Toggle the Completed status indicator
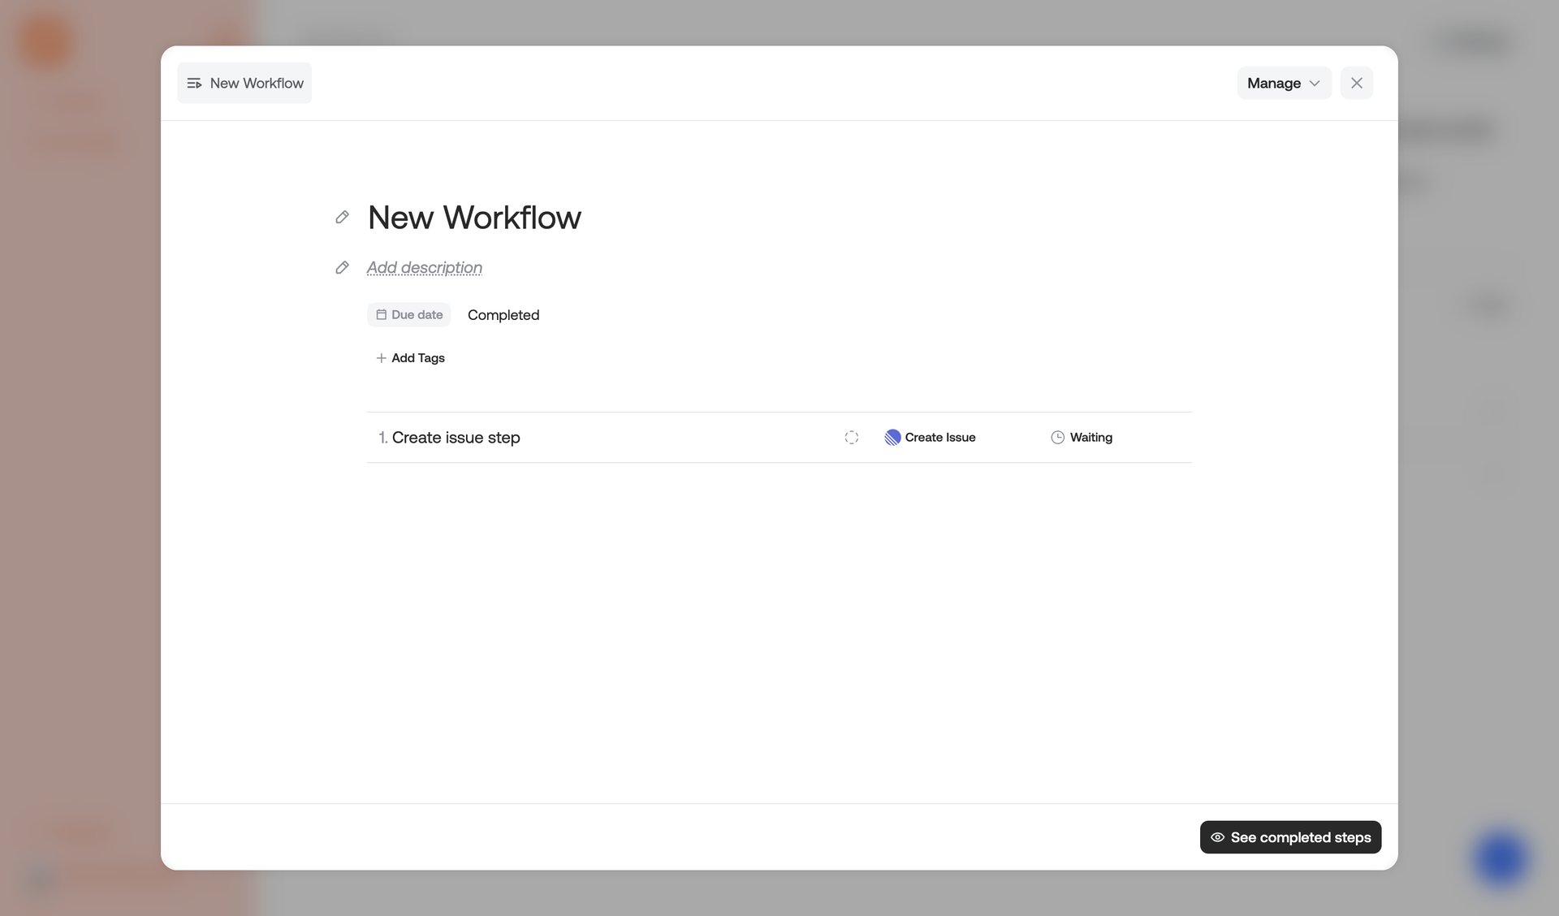 [503, 314]
